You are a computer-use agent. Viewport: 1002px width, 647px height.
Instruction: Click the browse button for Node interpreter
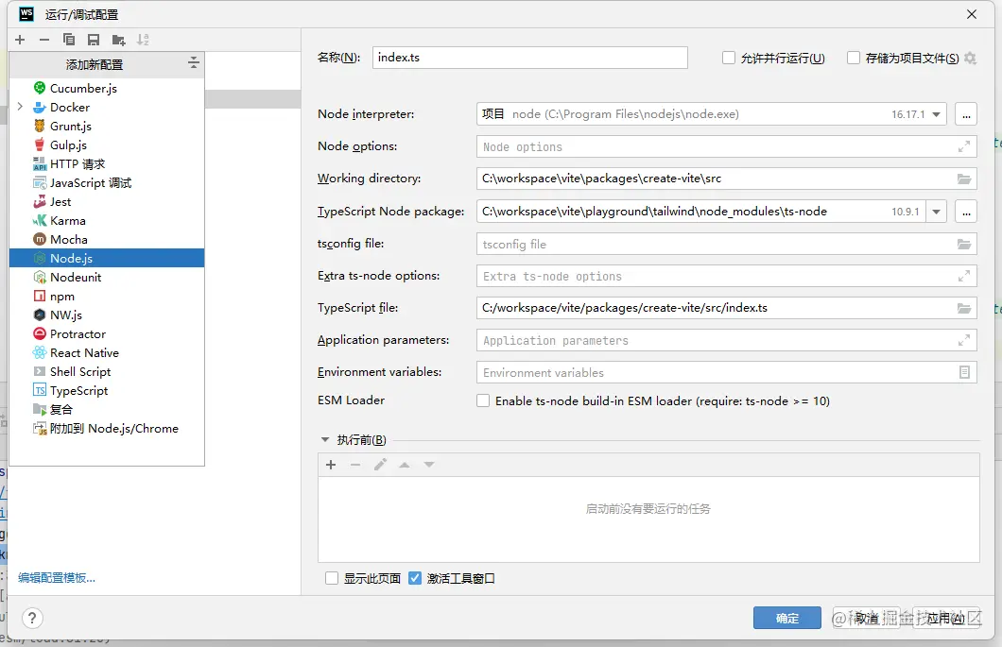[966, 114]
